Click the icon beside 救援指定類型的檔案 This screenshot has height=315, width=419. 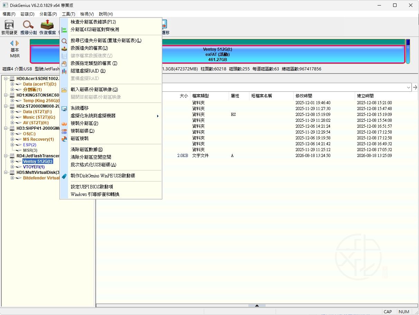[64, 63]
